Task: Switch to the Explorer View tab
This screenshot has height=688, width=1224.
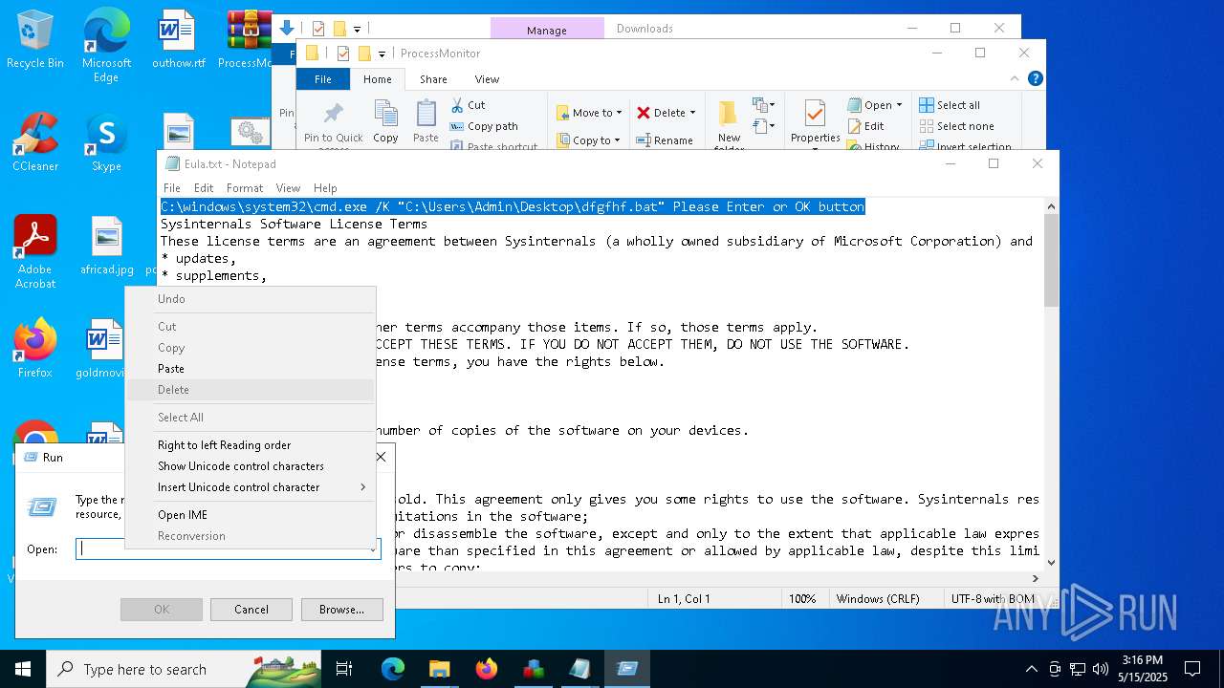Action: [x=487, y=79]
